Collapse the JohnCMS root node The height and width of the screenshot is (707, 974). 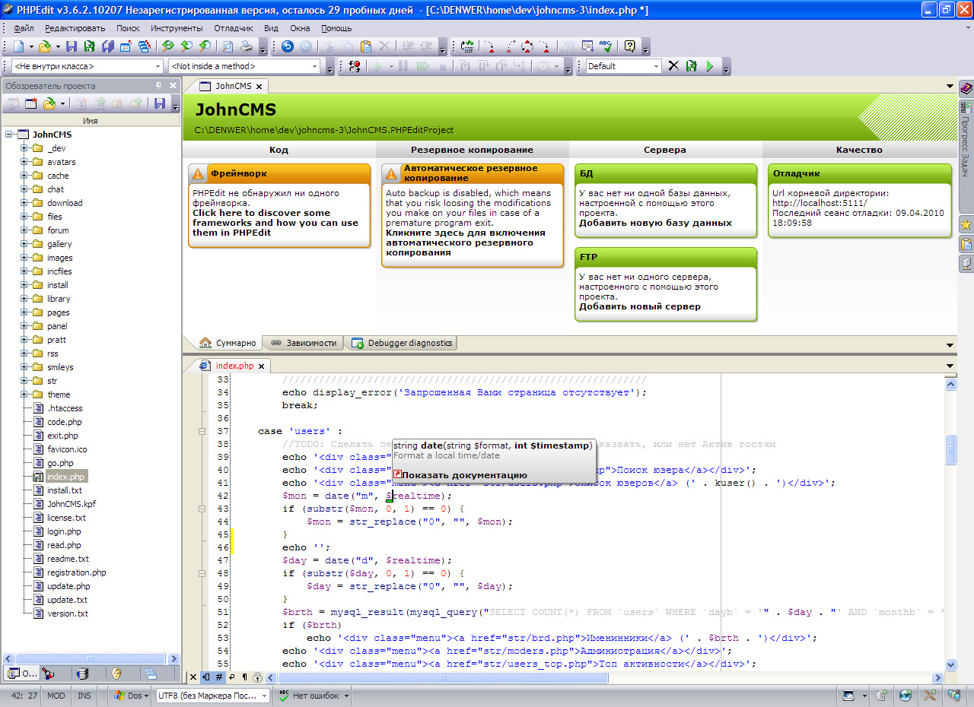point(9,135)
